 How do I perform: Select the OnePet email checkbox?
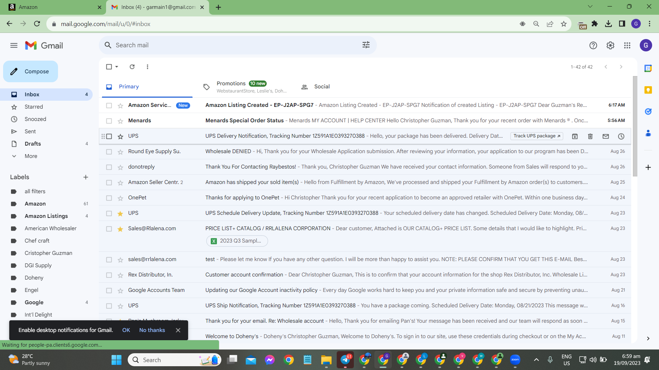click(109, 198)
